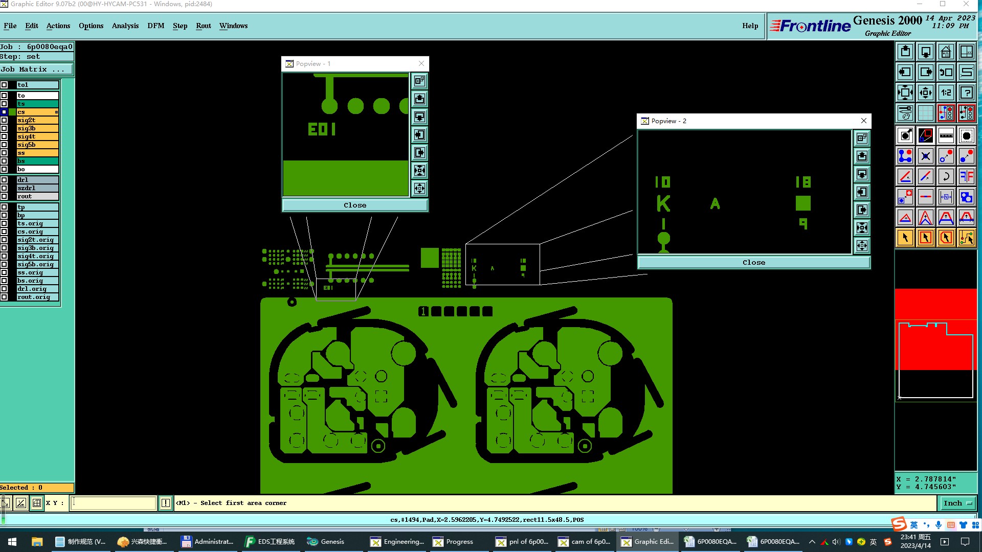Check the rout.orig layer box
Image resolution: width=982 pixels, height=552 pixels.
coord(4,297)
